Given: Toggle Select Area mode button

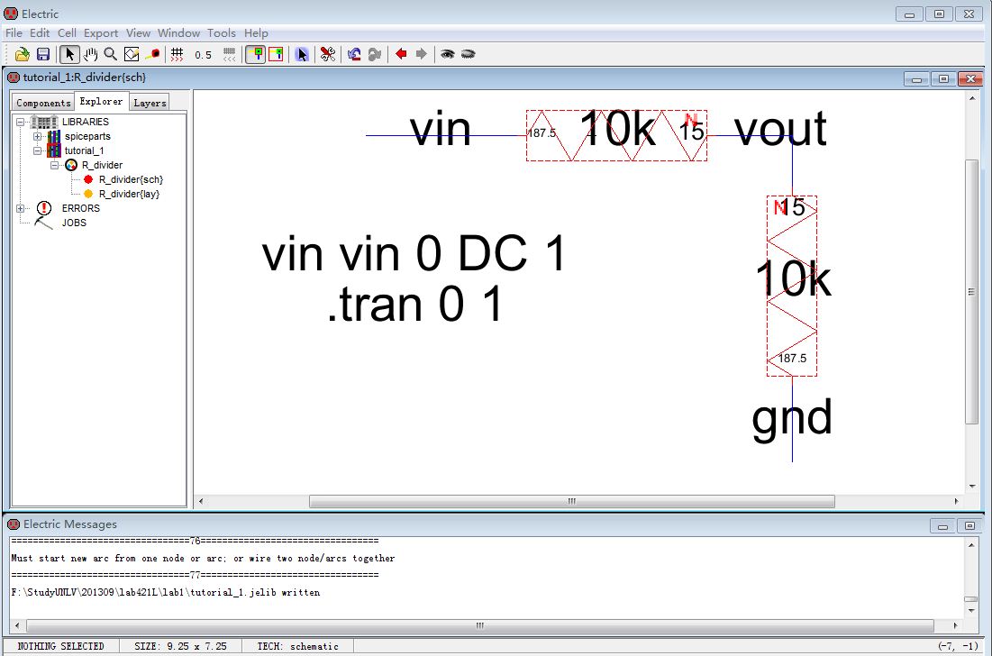Looking at the screenshot, I should click(x=276, y=54).
